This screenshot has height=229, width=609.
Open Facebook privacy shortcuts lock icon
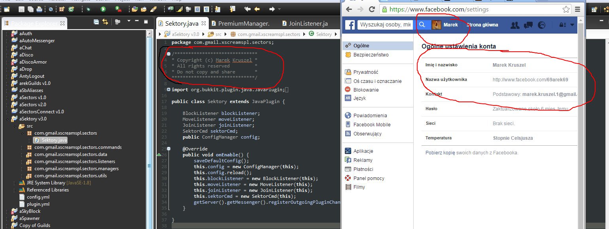coord(562,25)
